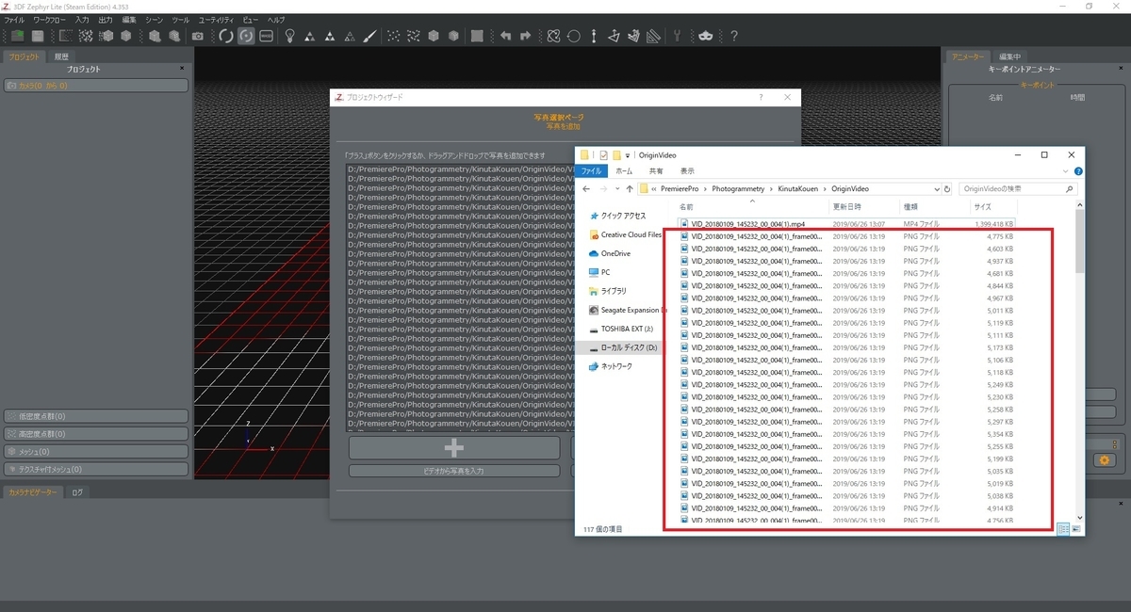Viewport: 1131px width, 612px height.
Task: Open the ホーム ribbon tab in Explorer
Action: (624, 171)
